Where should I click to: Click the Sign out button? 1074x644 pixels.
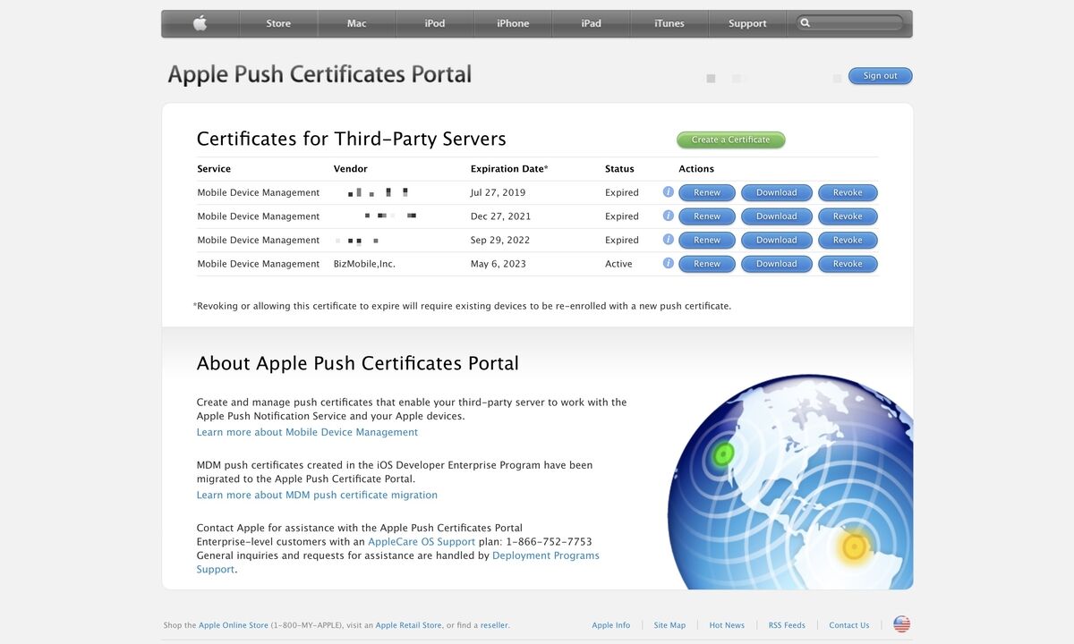(x=880, y=76)
